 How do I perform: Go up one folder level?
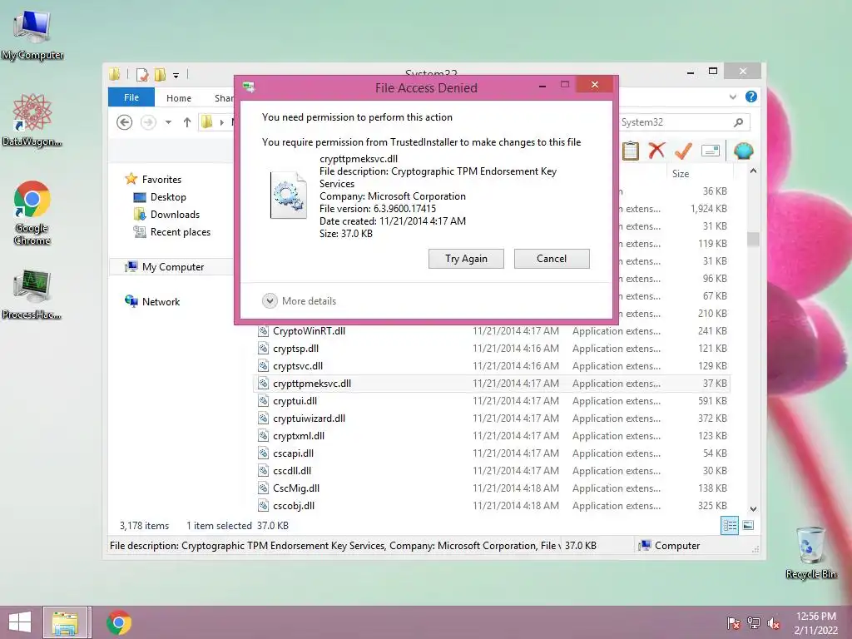pos(187,122)
